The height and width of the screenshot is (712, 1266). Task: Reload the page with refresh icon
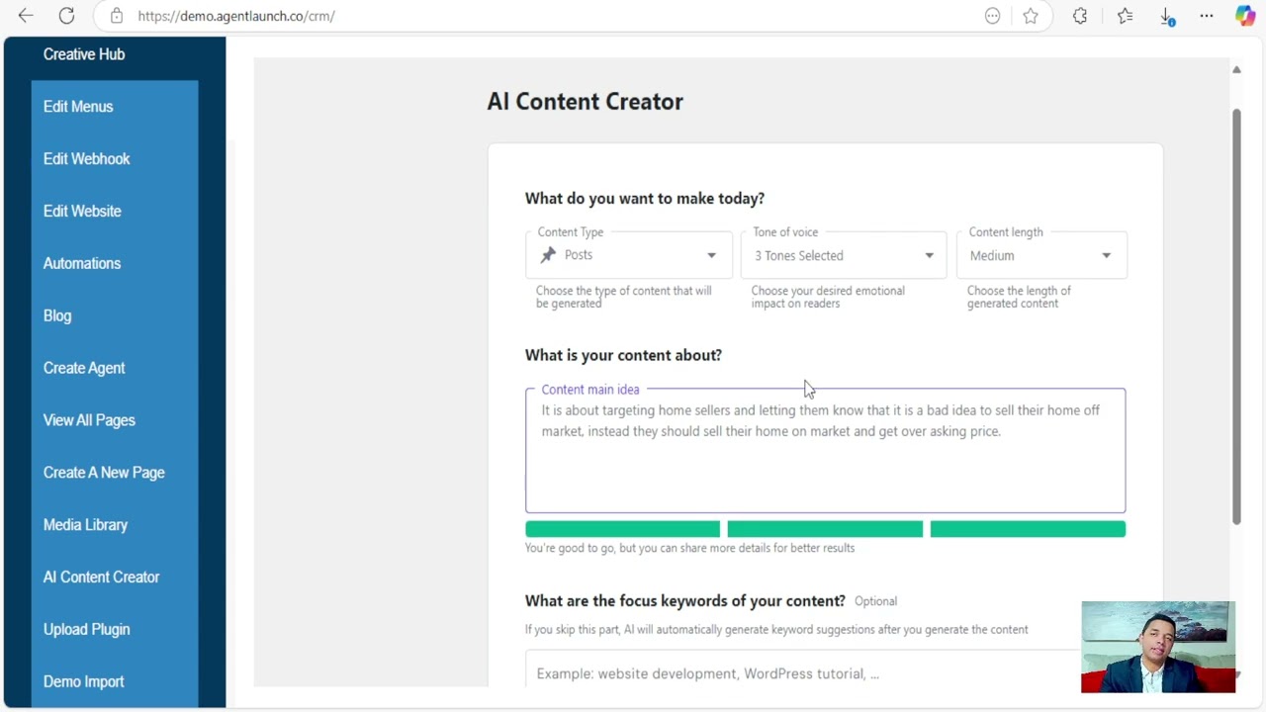(x=66, y=16)
